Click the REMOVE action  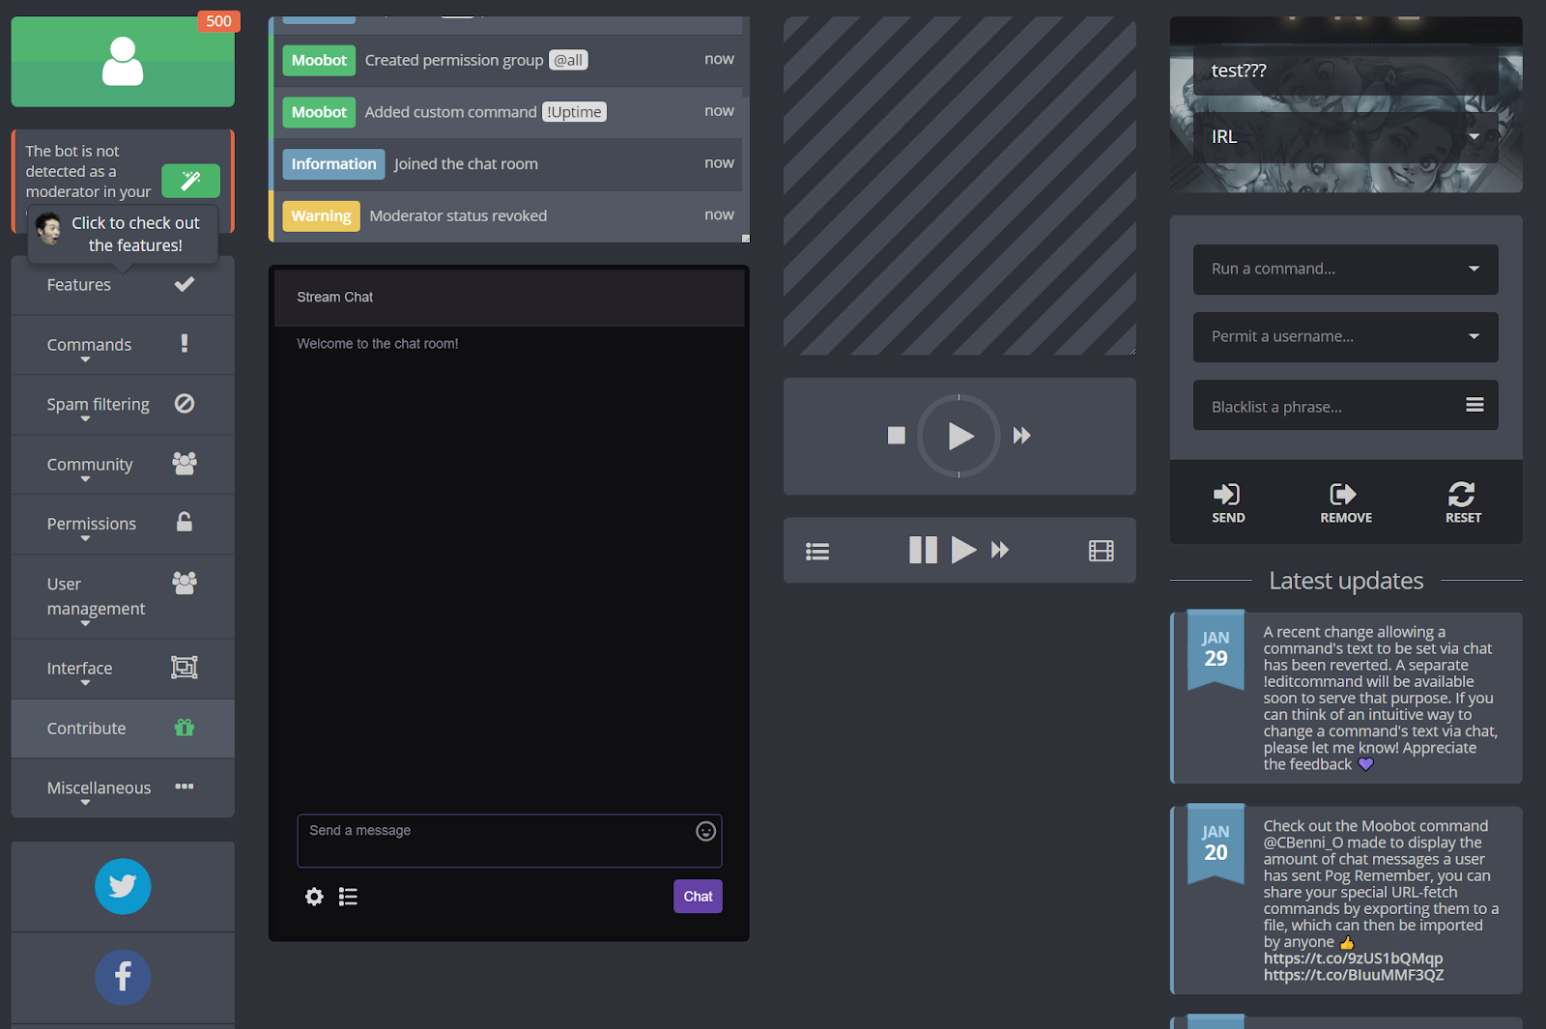point(1346,502)
